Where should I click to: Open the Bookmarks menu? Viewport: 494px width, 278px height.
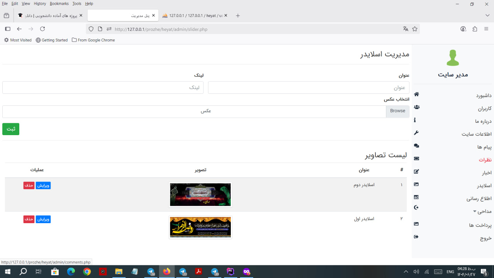point(59,3)
